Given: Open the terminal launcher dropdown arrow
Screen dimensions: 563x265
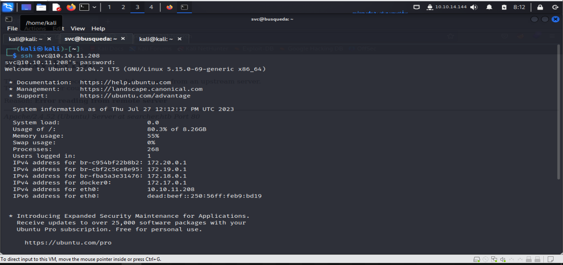Looking at the screenshot, I should (94, 7).
